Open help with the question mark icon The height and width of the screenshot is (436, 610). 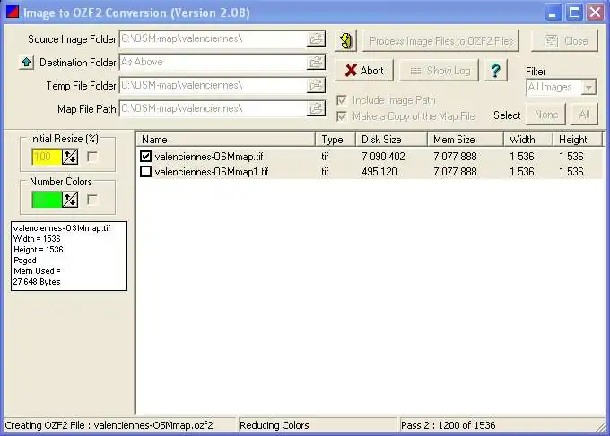click(x=494, y=71)
